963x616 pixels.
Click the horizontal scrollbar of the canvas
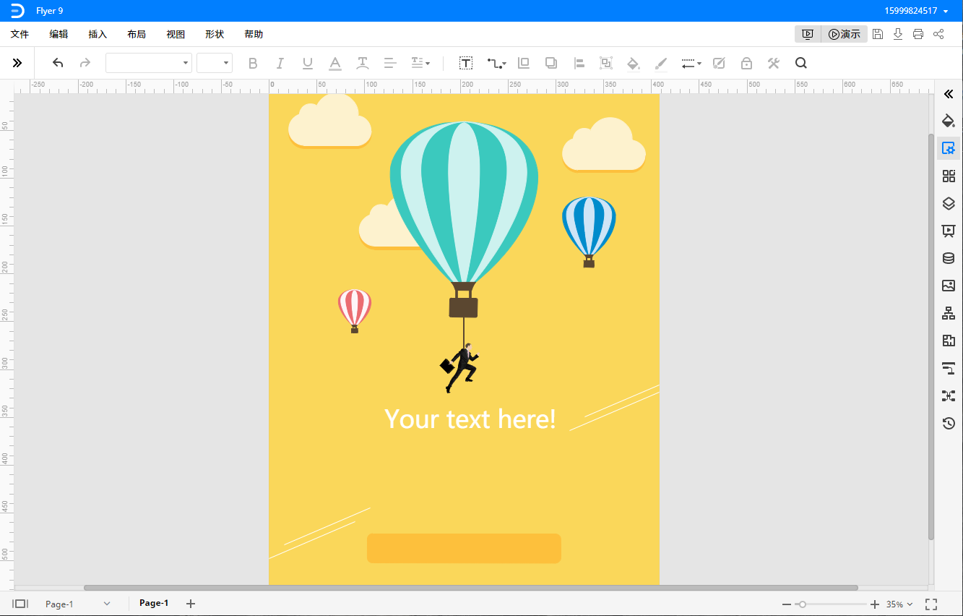click(471, 588)
